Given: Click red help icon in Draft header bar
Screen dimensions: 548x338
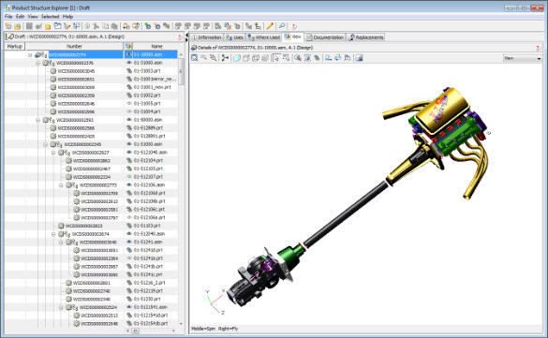Looking at the screenshot, I should pos(180,37).
